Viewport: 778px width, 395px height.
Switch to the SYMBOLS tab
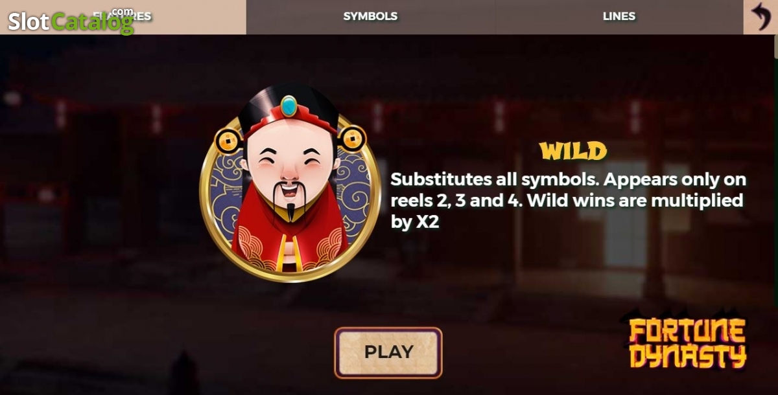[370, 17]
